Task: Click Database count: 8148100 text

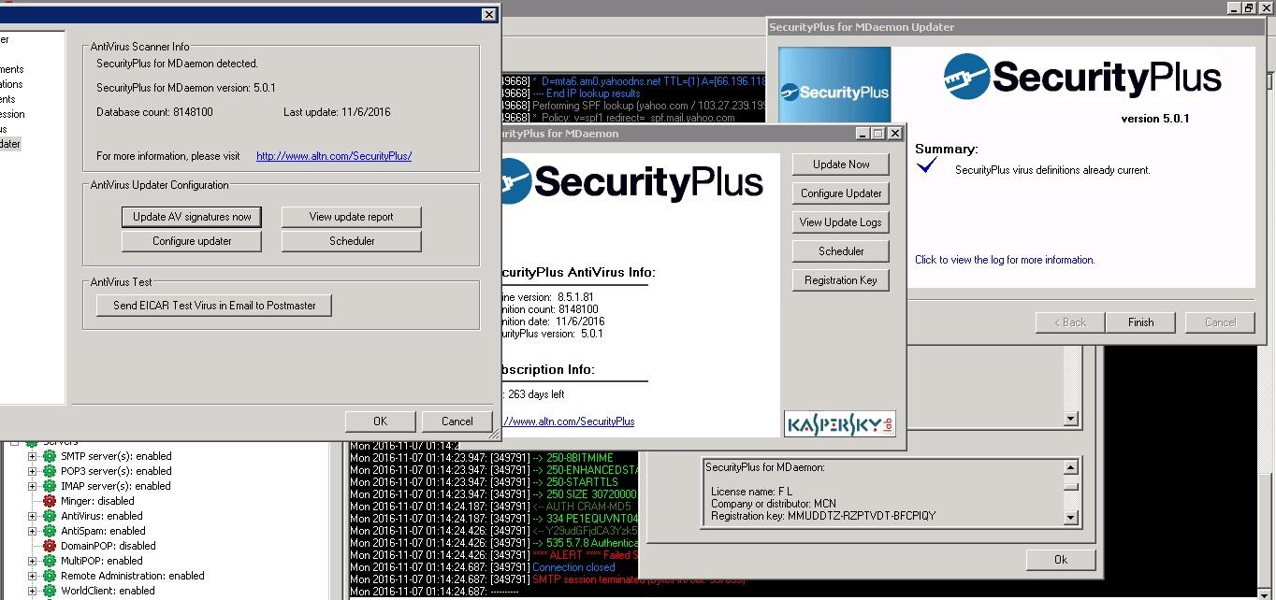Action: (154, 112)
